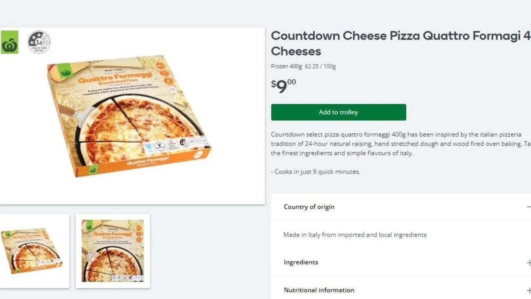Viewport: 531px width, 299px height.
Task: Click the green Countdown logo badge
Action: (9, 42)
